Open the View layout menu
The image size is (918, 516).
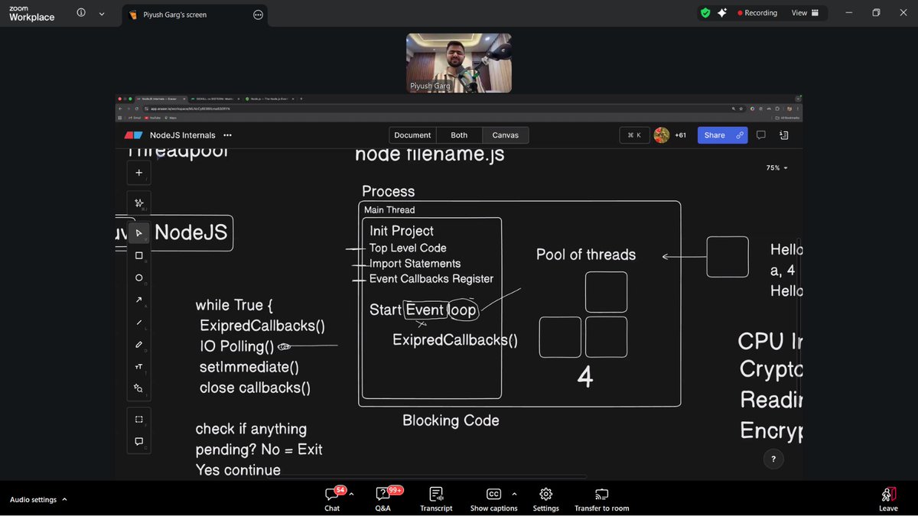[805, 13]
